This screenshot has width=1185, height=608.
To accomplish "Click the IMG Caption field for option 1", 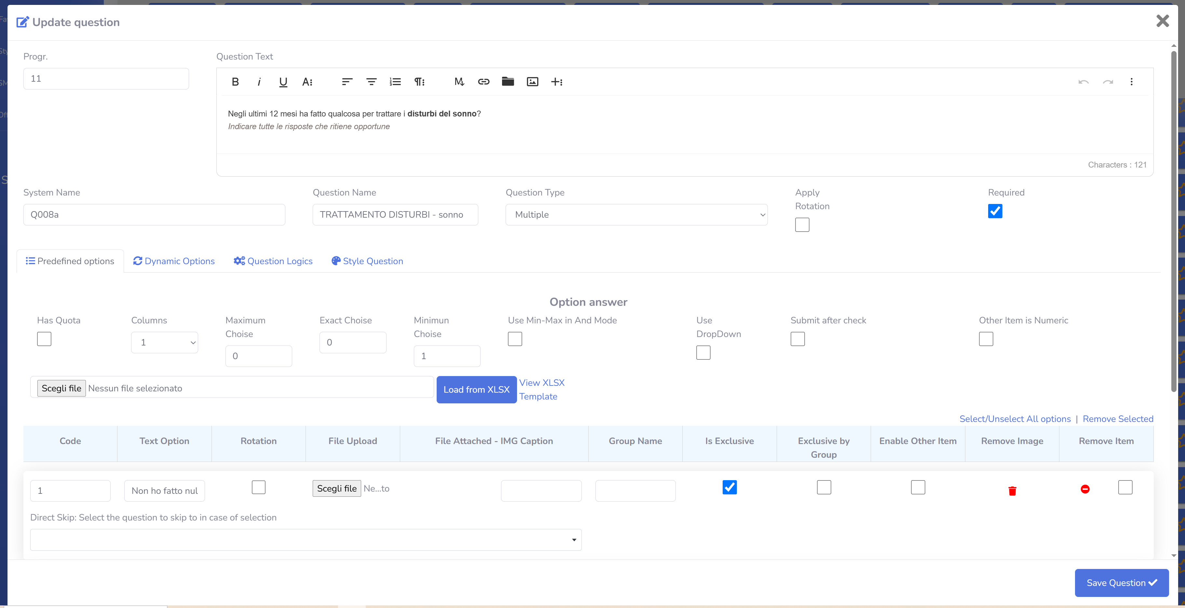I will click(x=541, y=491).
